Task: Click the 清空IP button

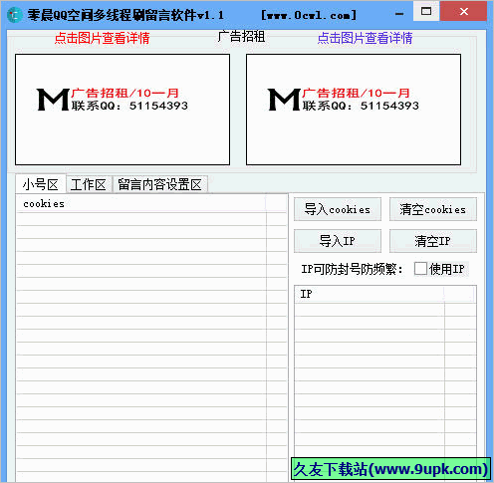Action: click(433, 241)
